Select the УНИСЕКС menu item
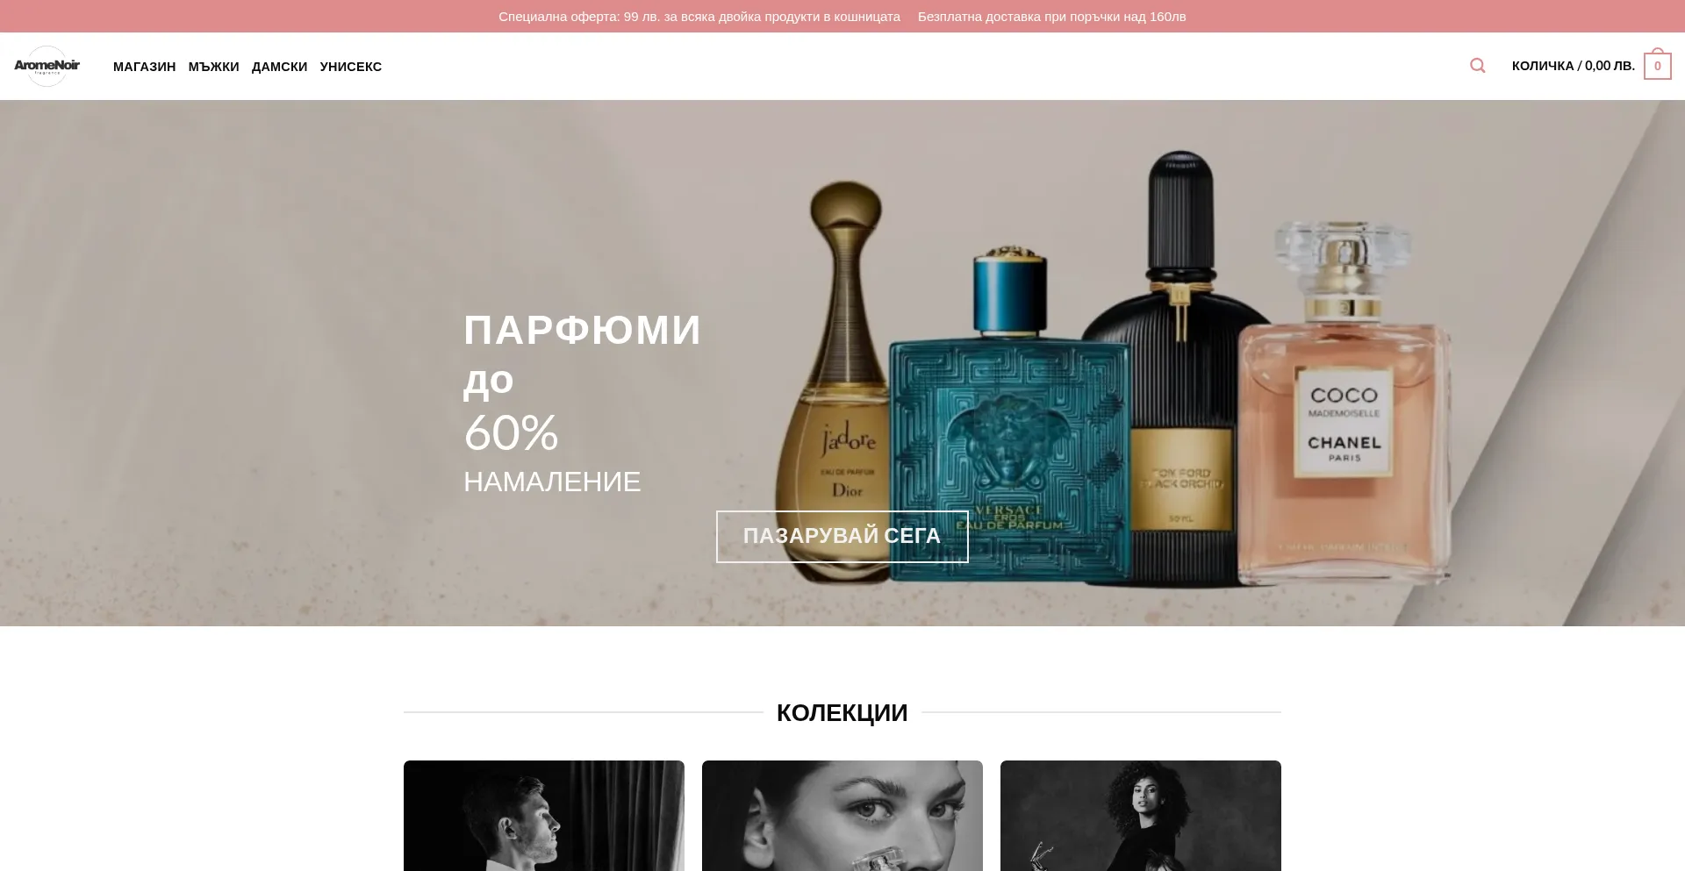The height and width of the screenshot is (871, 1685). [350, 67]
